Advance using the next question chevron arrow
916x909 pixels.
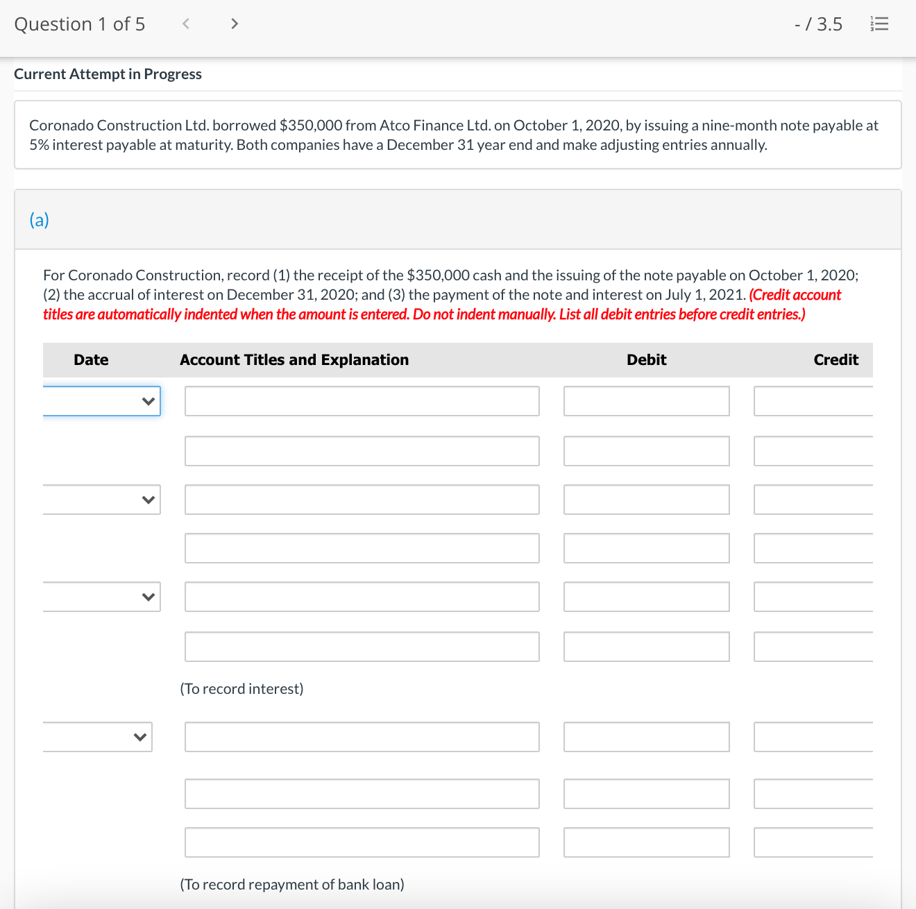pyautogui.click(x=234, y=23)
